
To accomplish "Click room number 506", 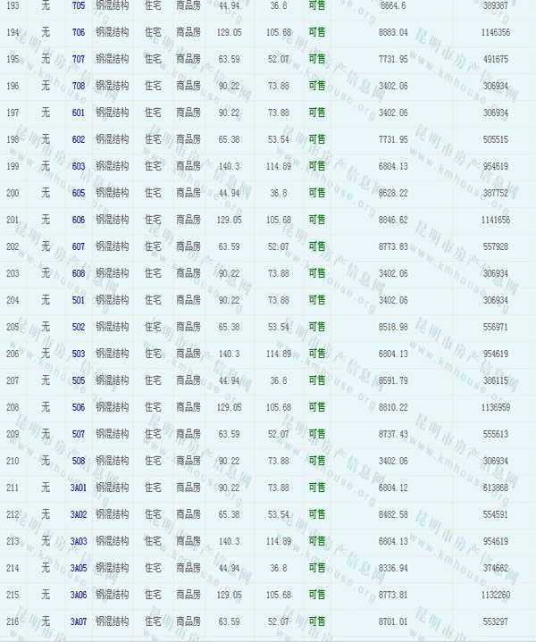I will pos(78,407).
